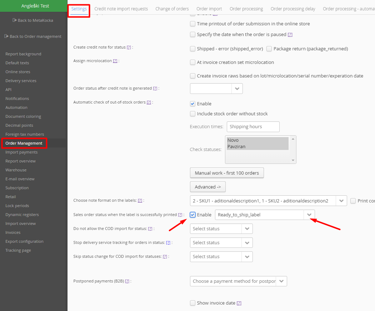Open Report background in sidebar
The image size is (375, 311).
(23, 54)
